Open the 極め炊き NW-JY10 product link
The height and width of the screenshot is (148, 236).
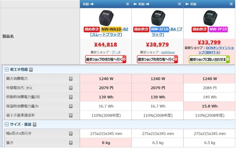pos(209,29)
